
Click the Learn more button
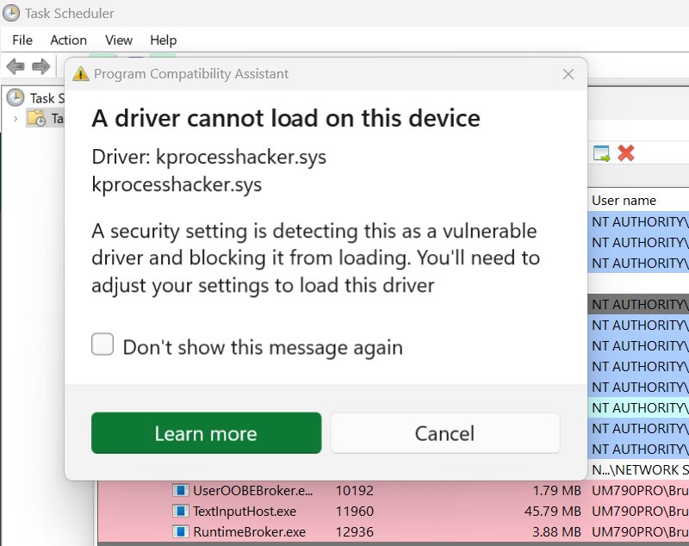pos(206,433)
